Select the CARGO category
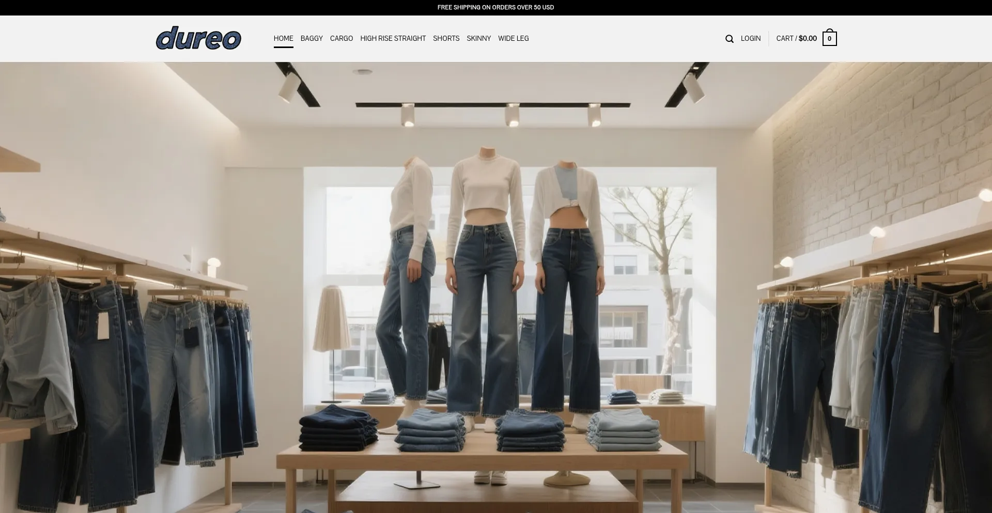The width and height of the screenshot is (992, 513). point(342,38)
